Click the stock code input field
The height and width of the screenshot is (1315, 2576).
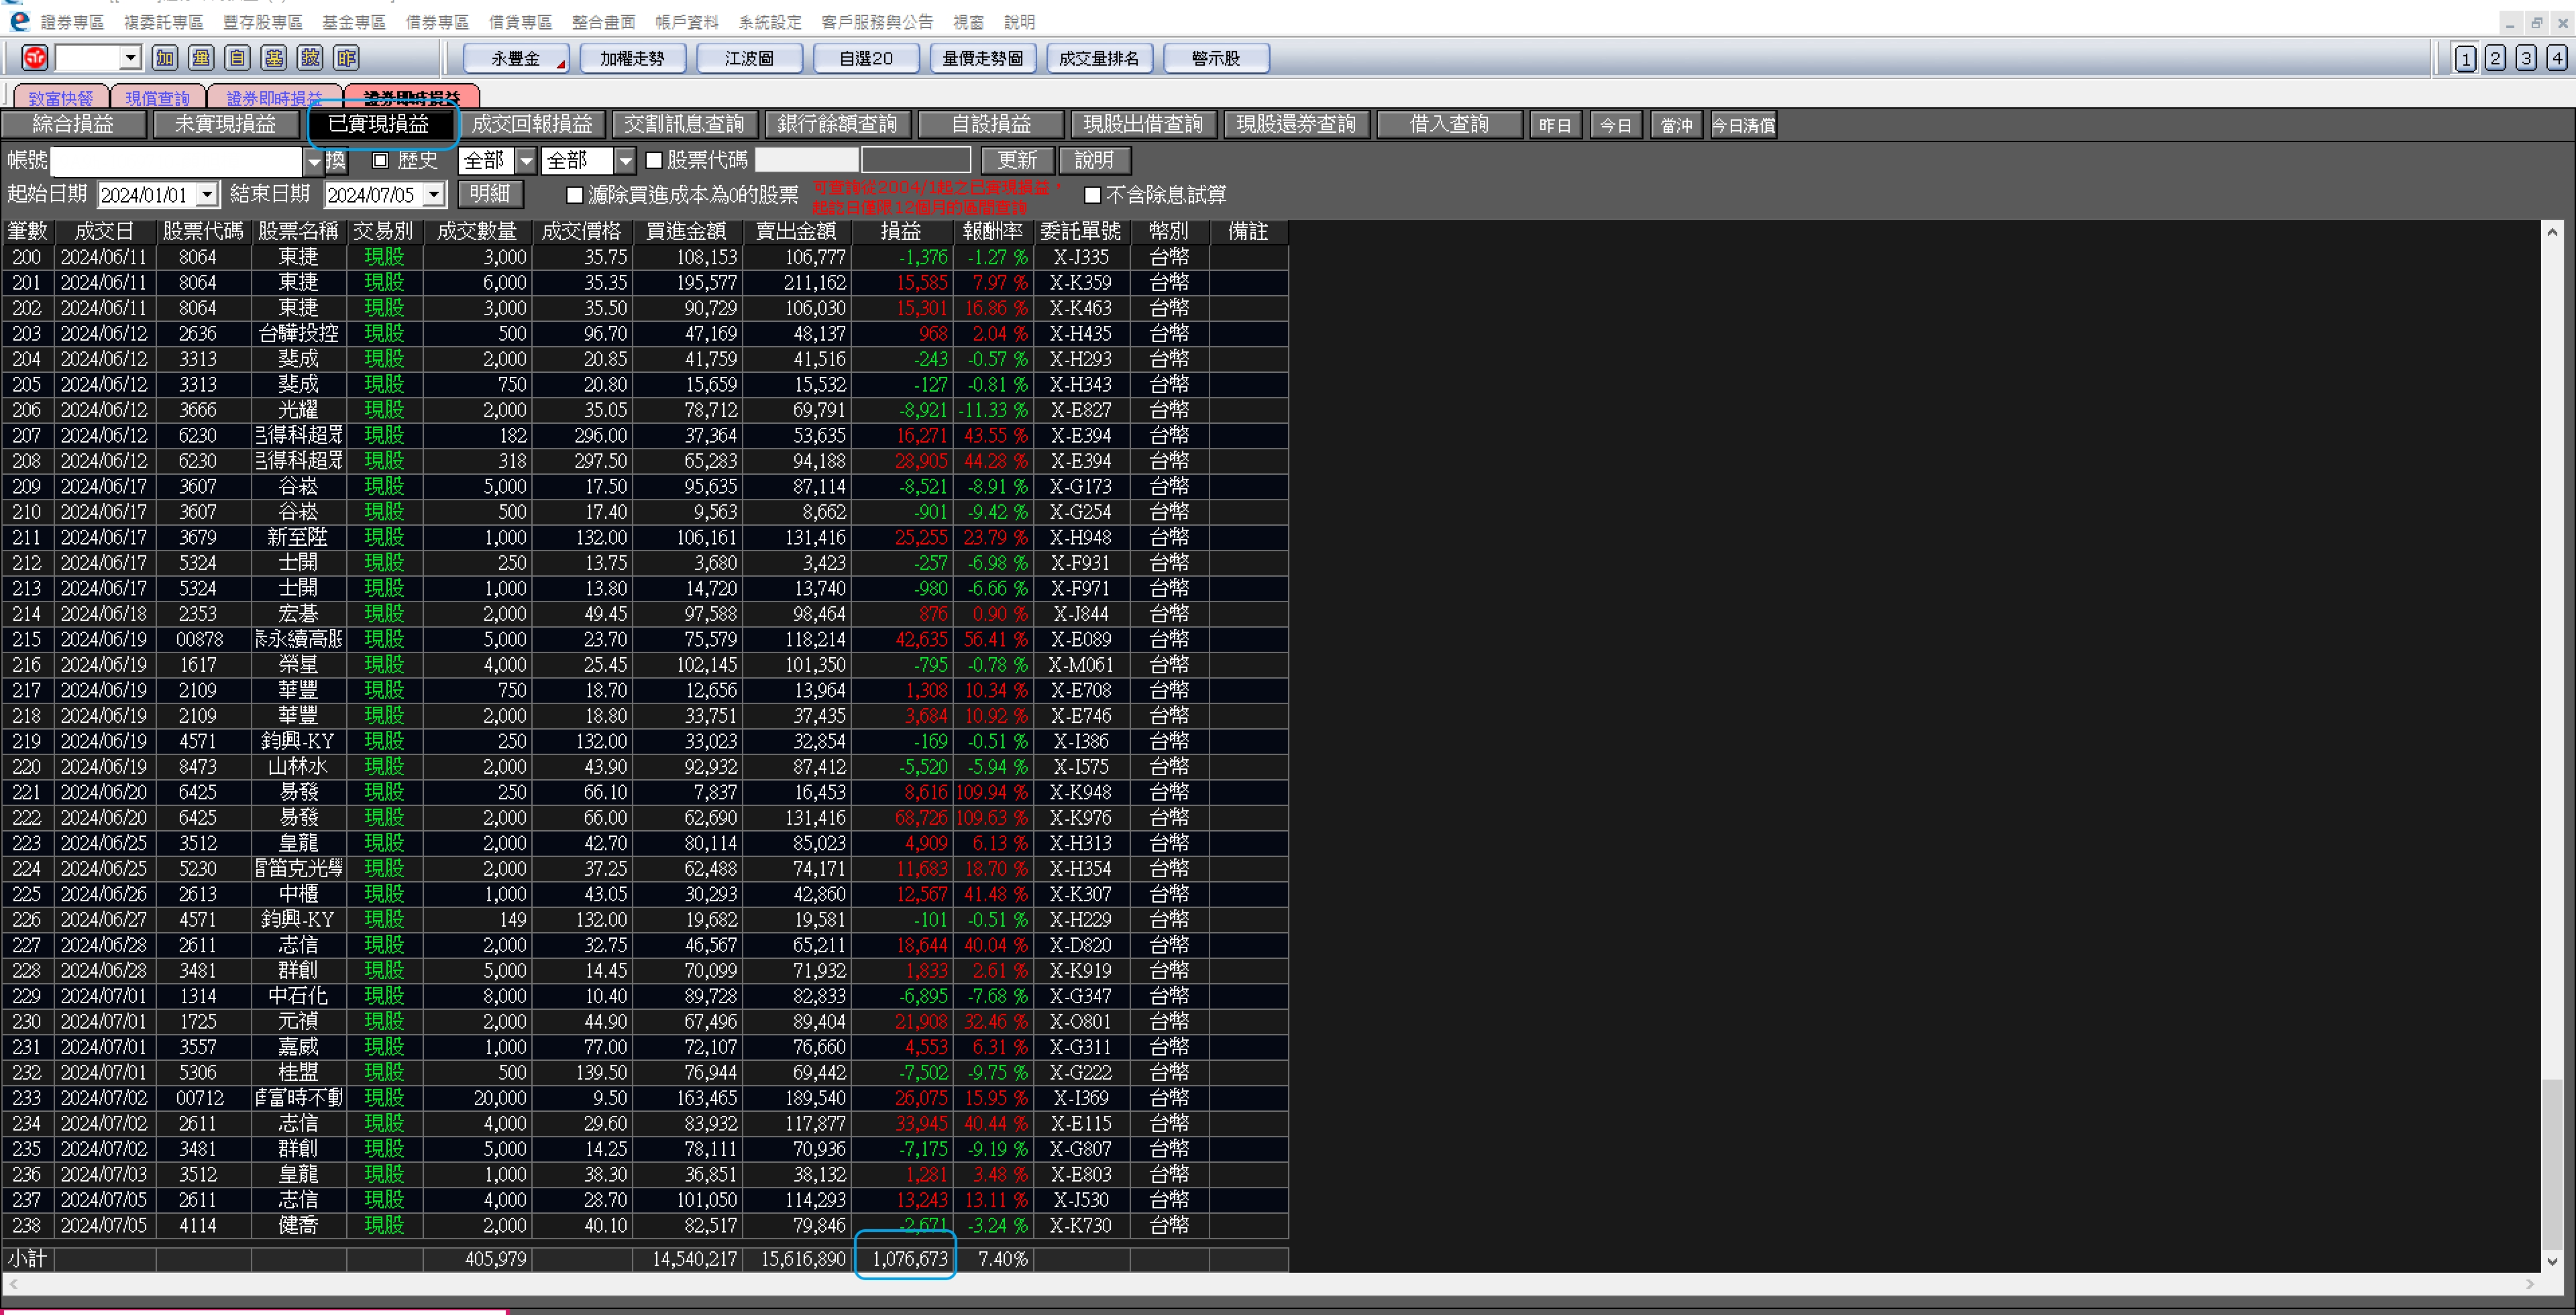(806, 160)
